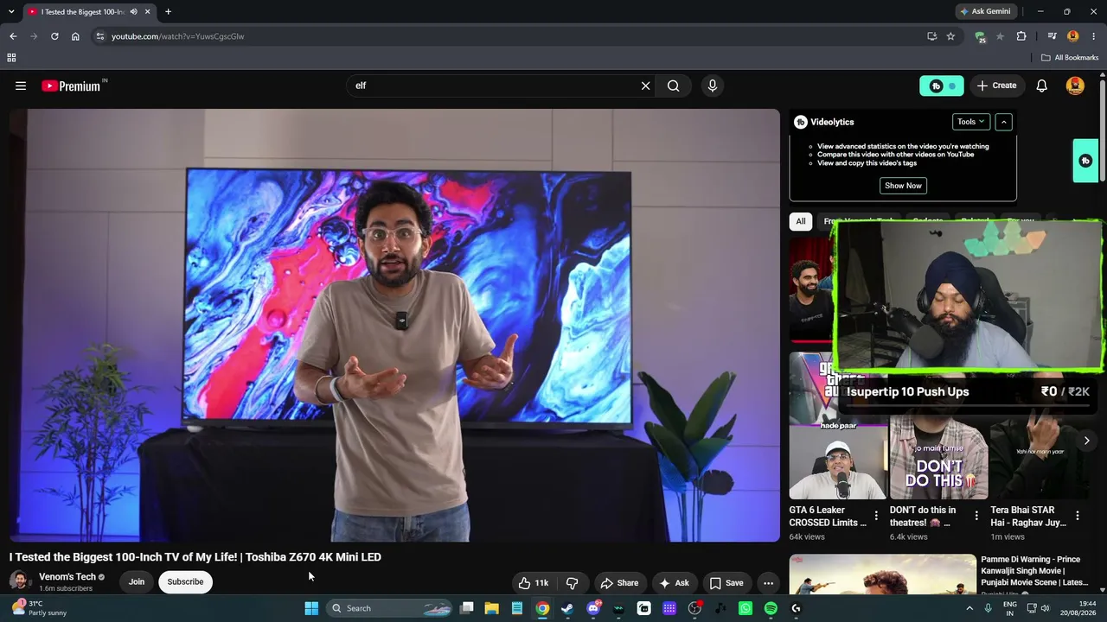This screenshot has height=622, width=1107.
Task: Open WhatsApp from taskbar
Action: [745, 608]
